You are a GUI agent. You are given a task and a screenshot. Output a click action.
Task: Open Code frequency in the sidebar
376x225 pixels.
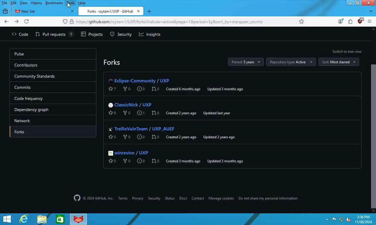(53, 98)
